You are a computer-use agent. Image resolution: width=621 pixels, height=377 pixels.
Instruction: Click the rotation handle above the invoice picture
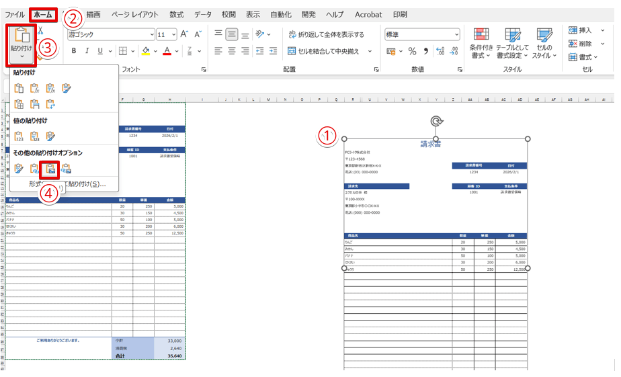tap(436, 121)
